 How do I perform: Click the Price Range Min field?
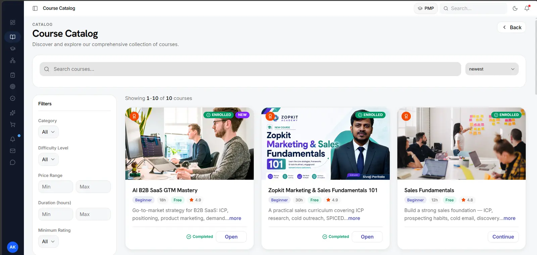[55, 187]
